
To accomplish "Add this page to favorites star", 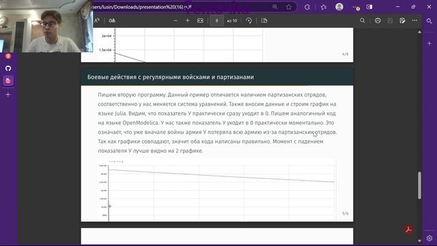I will pyautogui.click(x=289, y=7).
